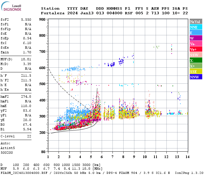Click the 900 km y-axis label
The width and height of the screenshot is (204, 175).
42,20
